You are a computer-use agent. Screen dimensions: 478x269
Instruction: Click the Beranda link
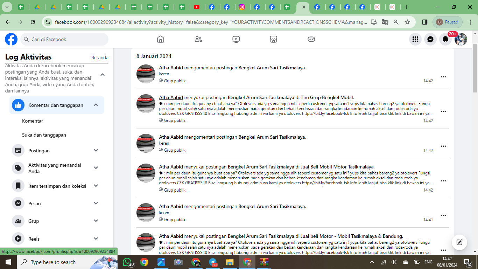(100, 57)
